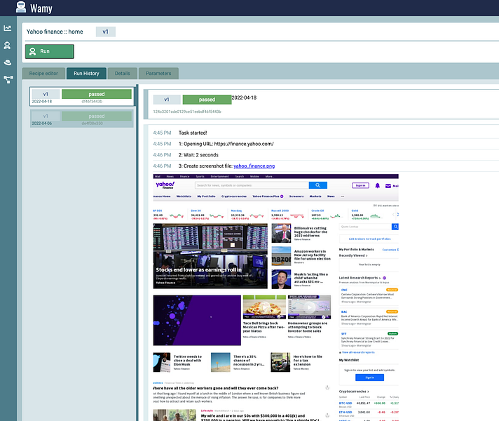Open the robot agent sidebar icon
499x421 pixels.
pyautogui.click(x=7, y=45)
